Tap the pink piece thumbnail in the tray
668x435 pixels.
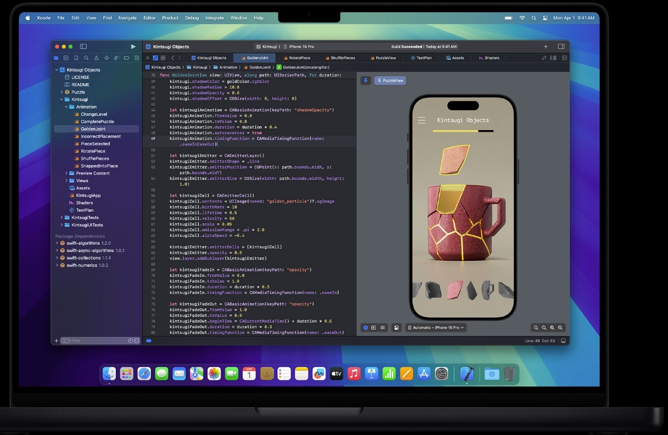pos(455,290)
